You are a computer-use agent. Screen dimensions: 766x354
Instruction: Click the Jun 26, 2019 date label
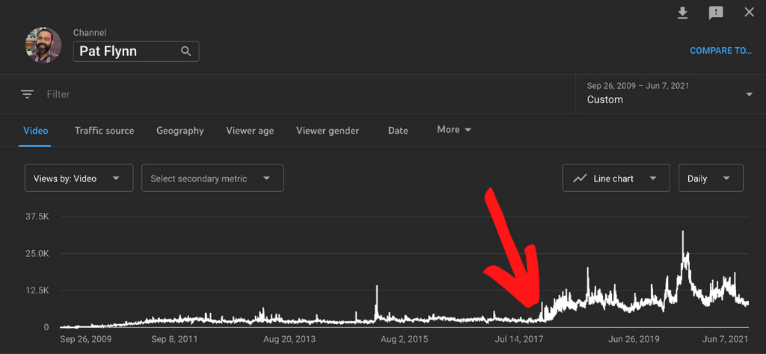click(x=634, y=339)
